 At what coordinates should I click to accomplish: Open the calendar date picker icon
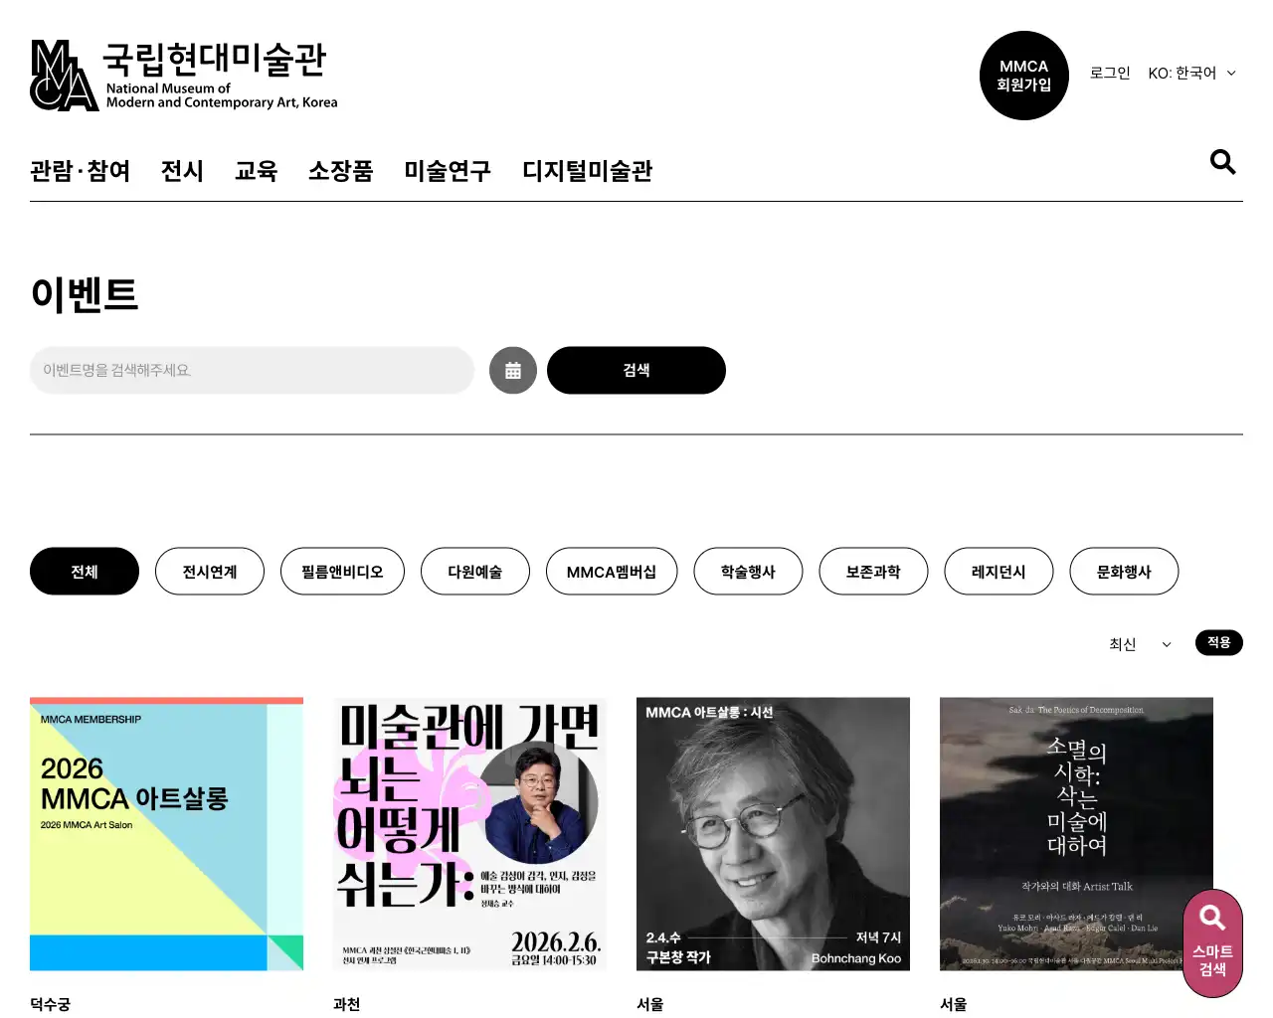click(x=513, y=370)
